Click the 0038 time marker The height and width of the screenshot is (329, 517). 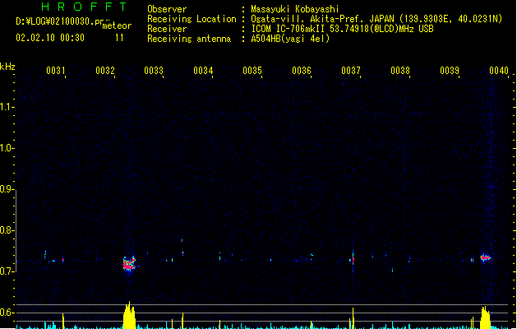click(400, 71)
